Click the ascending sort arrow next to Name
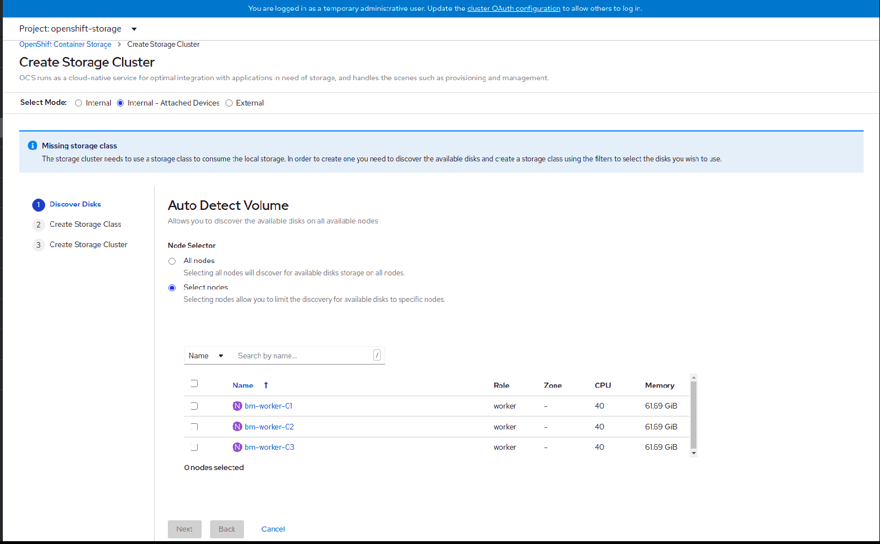This screenshot has height=544, width=880. coord(266,385)
